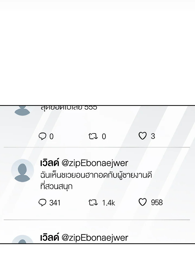Click the first line of middle post text
This screenshot has width=195, height=271.
coord(96,175)
